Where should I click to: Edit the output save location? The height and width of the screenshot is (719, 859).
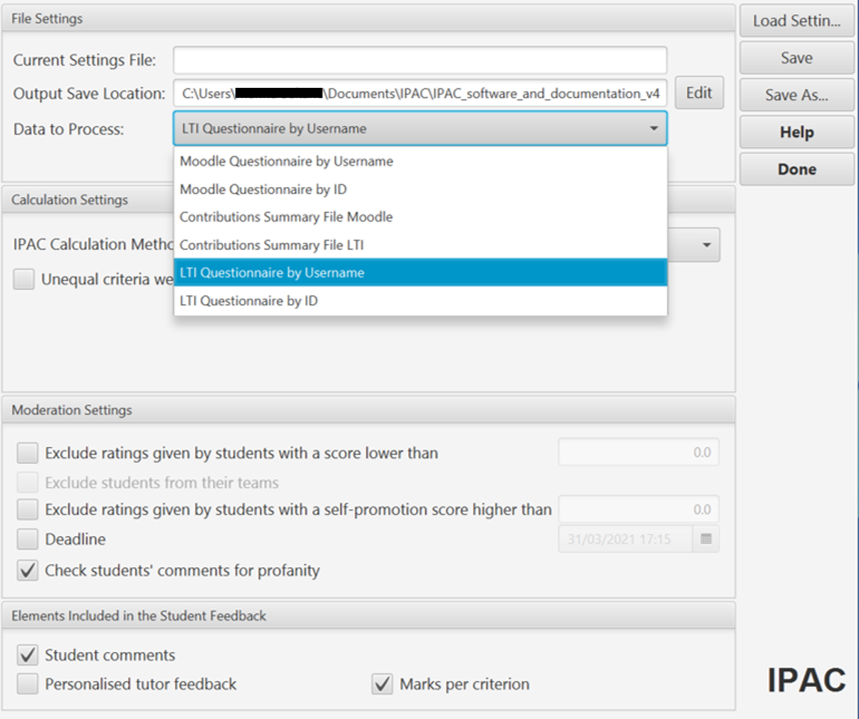(698, 93)
